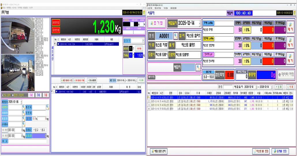Click the 1회 weighing button
The height and width of the screenshot is (156, 297).
click(x=46, y=95)
